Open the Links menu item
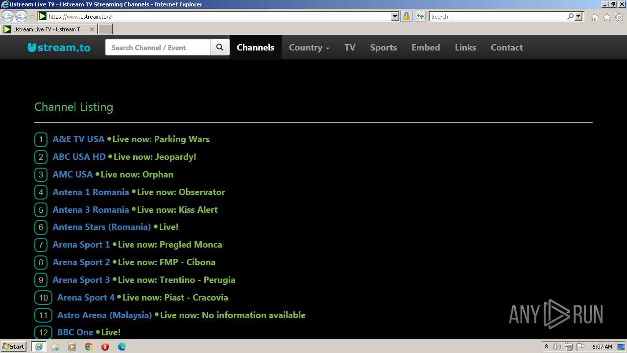627x353 pixels. coord(465,47)
